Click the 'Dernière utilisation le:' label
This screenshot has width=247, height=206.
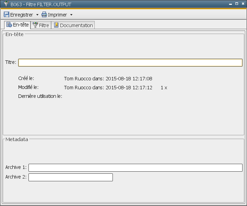coord(40,96)
